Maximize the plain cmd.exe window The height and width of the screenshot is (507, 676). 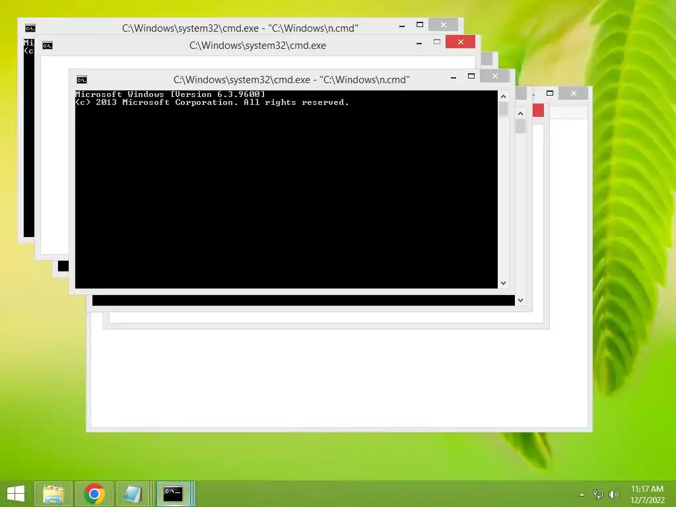(x=437, y=42)
